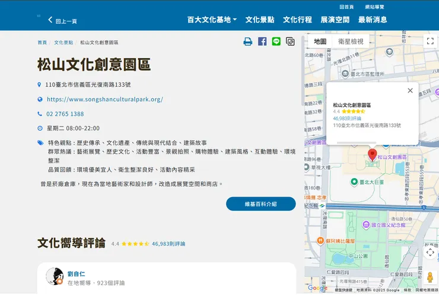This screenshot has width=439, height=295.
Task: Open map camera movement controls
Action: point(430,252)
